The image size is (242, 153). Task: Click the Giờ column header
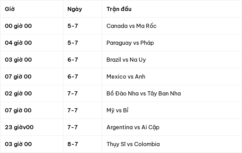pos(10,9)
